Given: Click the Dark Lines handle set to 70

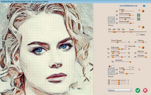Looking at the screenshot, I should point(122,49).
